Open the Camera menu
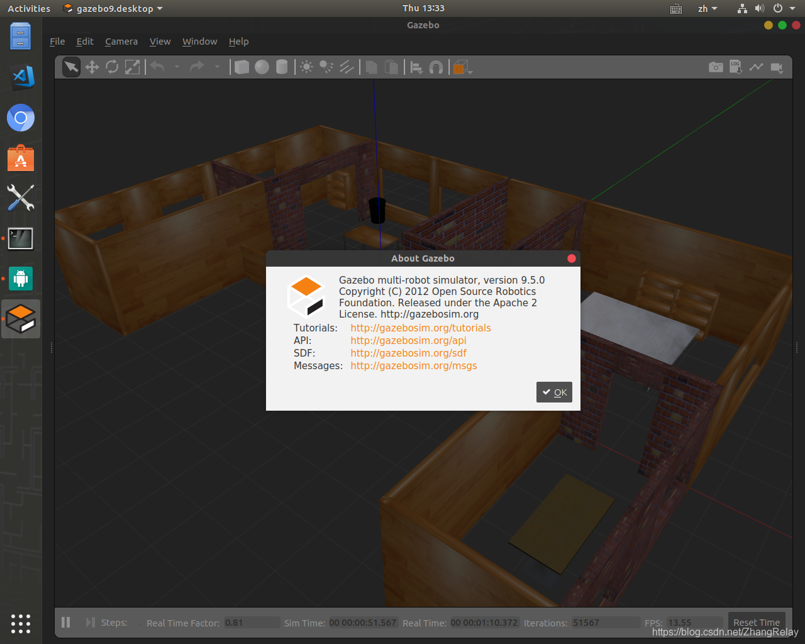805x644 pixels. click(x=121, y=42)
